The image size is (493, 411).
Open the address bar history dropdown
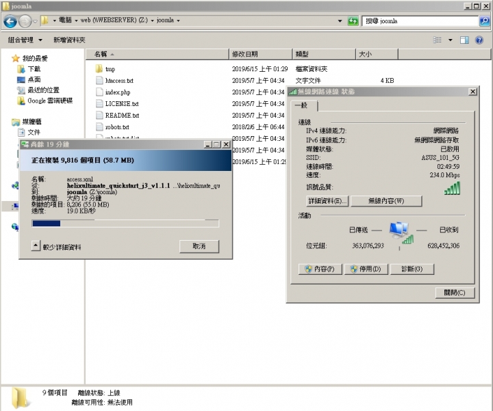(x=340, y=21)
